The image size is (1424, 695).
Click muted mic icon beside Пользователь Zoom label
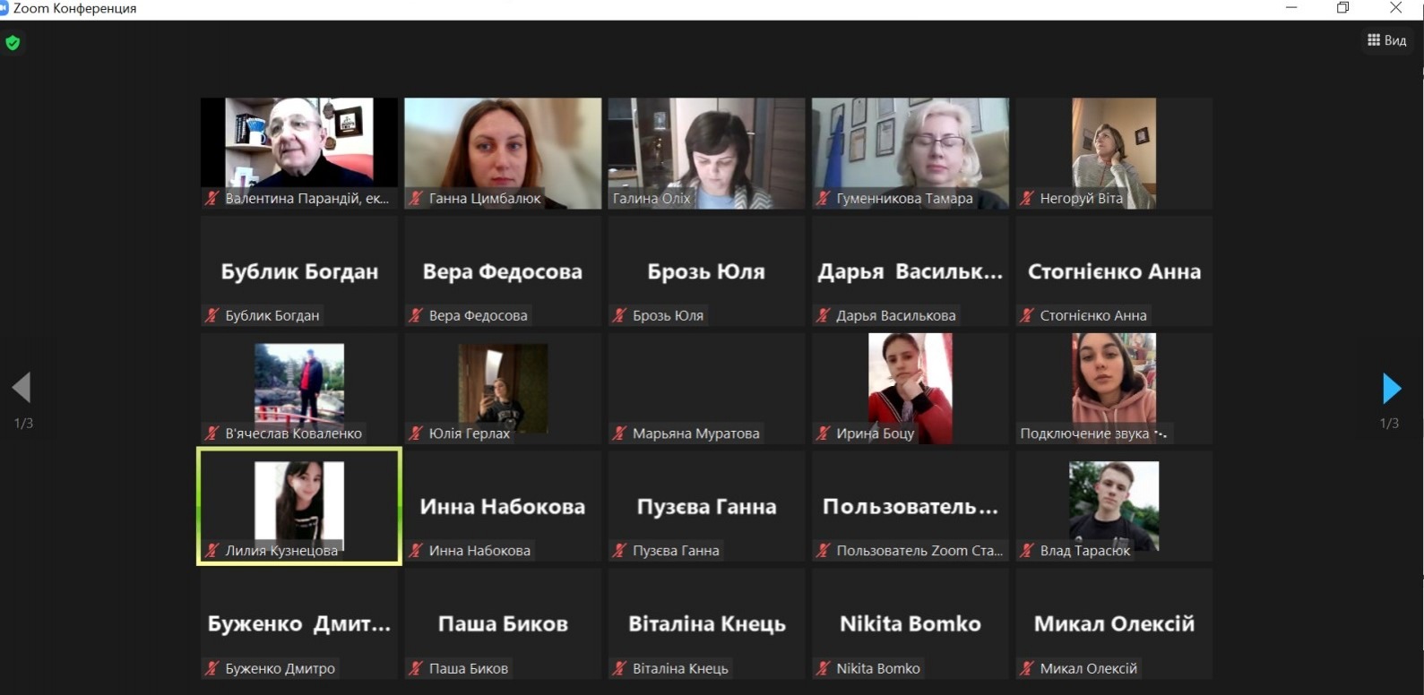point(824,551)
